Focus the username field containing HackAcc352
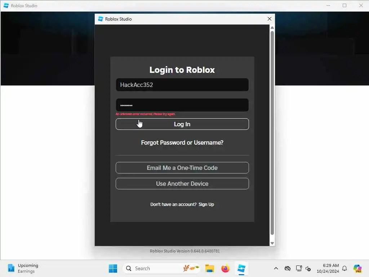Screen dimensions: 369x277 [182, 85]
